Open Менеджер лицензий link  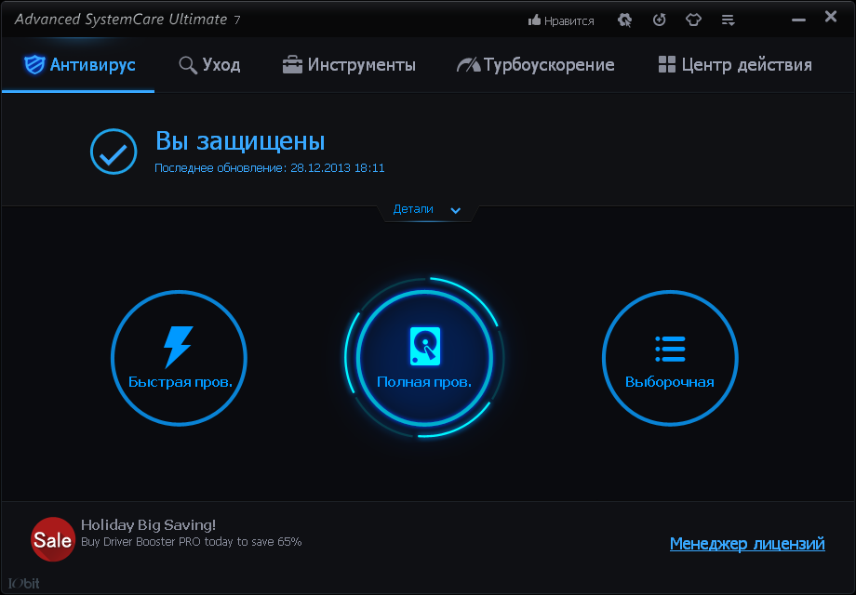(747, 543)
